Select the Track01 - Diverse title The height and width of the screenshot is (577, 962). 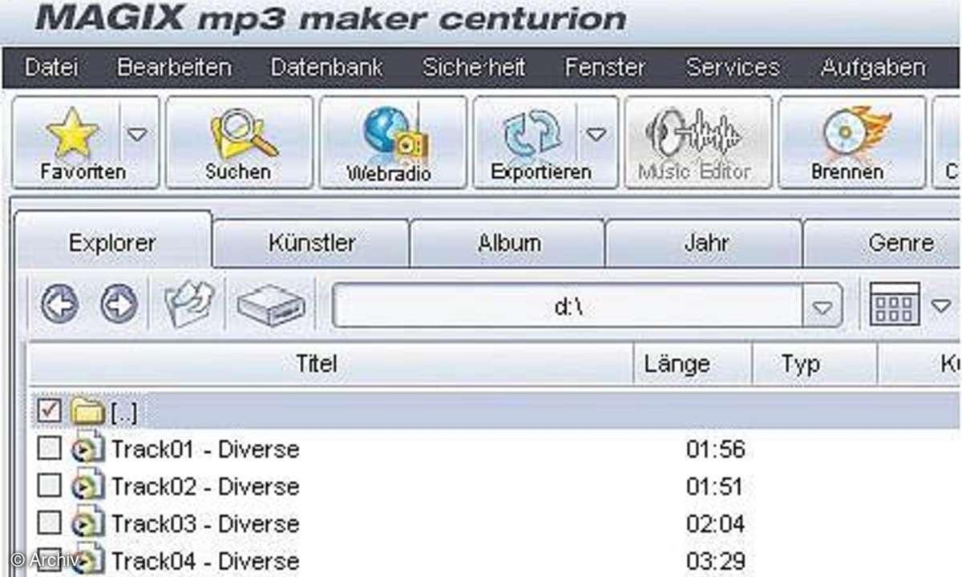coord(205,450)
